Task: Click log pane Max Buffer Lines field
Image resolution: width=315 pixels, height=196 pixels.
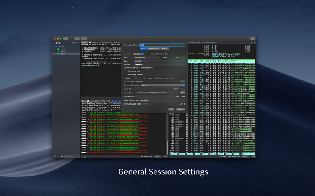Action: tap(157, 156)
